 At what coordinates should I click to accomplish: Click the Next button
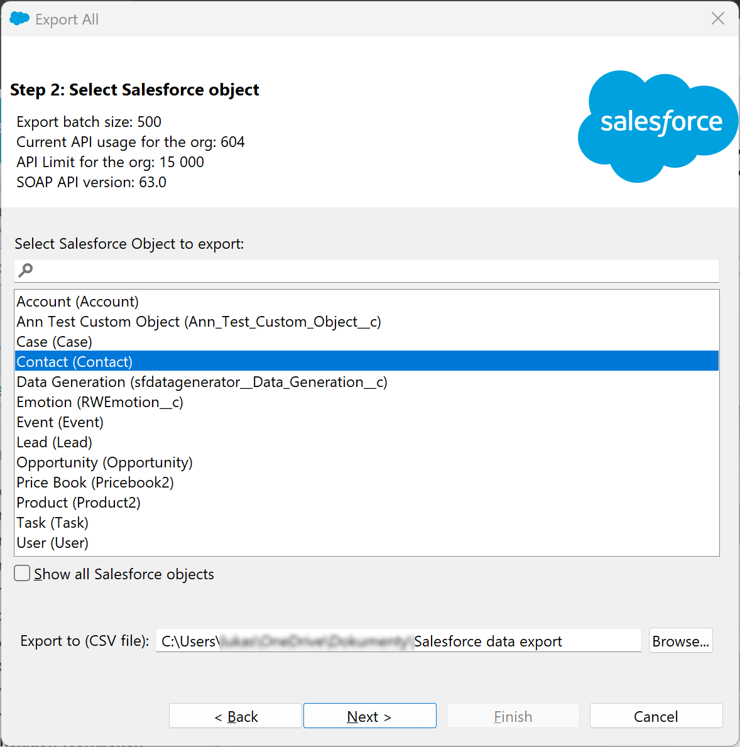tap(369, 716)
